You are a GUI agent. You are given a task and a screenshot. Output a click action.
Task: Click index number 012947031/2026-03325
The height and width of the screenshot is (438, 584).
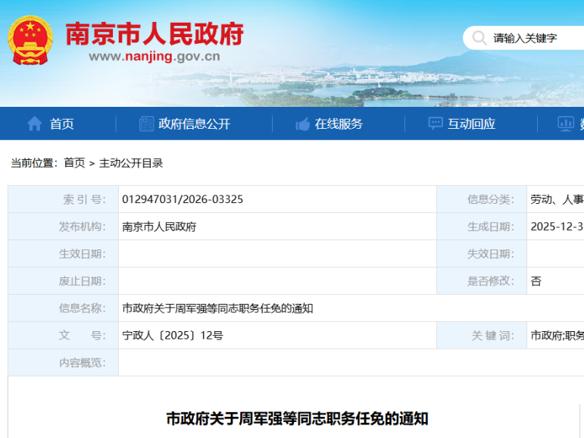pos(183,199)
